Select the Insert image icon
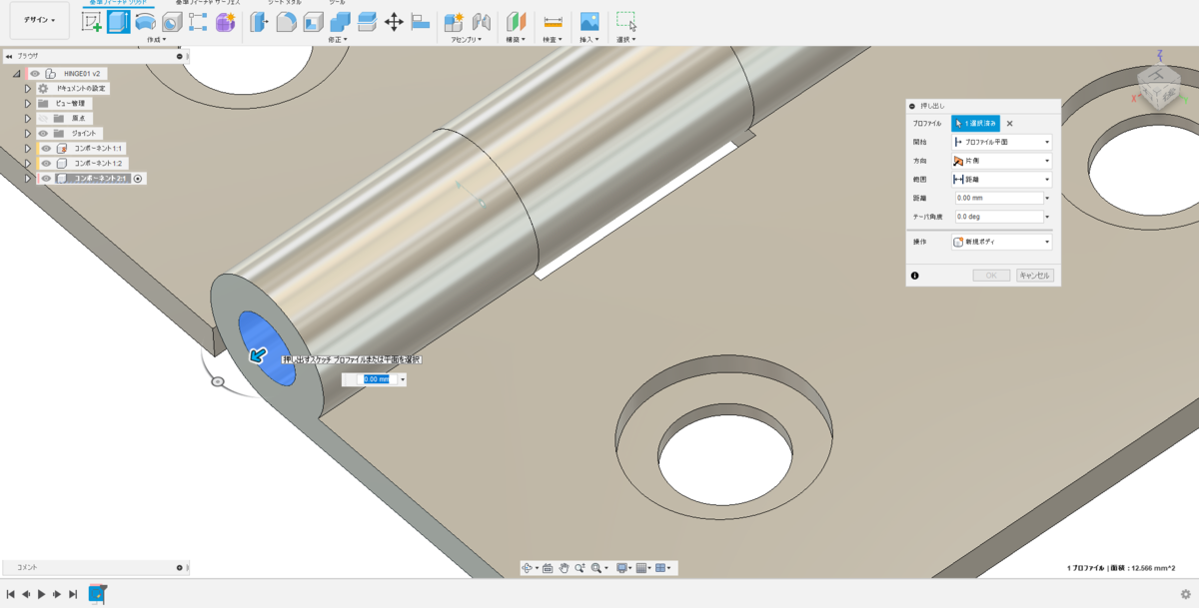 590,22
